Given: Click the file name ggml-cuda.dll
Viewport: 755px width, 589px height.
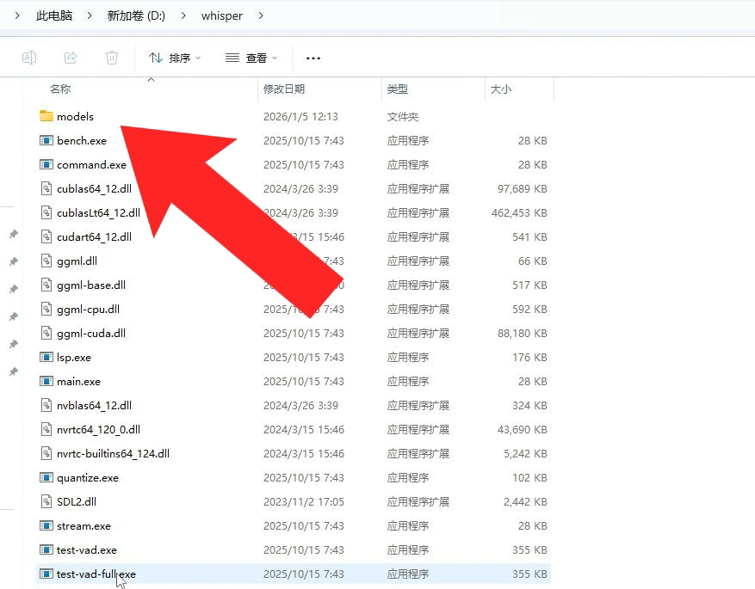Looking at the screenshot, I should point(91,334).
